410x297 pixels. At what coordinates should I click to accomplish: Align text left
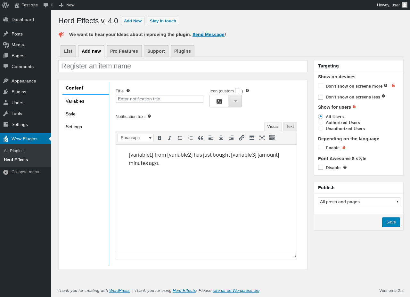click(x=211, y=138)
